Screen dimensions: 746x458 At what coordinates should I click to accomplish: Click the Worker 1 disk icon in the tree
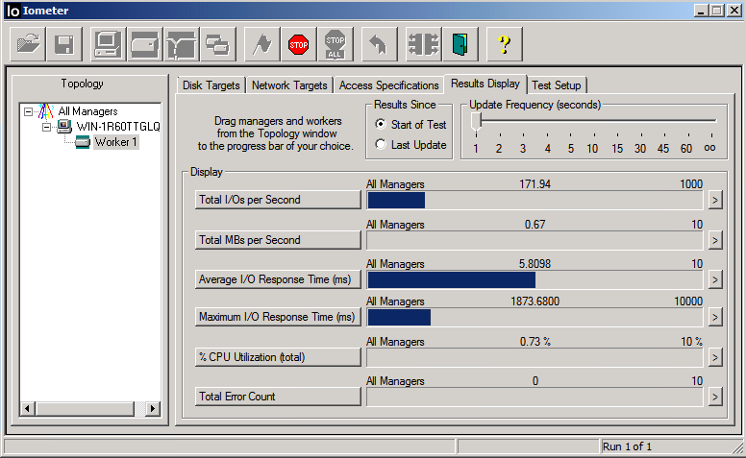83,142
